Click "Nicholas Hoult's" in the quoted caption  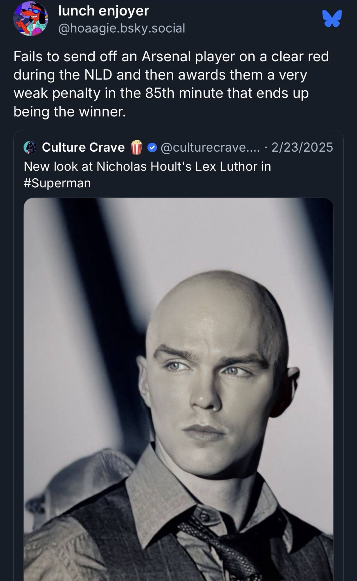tap(144, 166)
